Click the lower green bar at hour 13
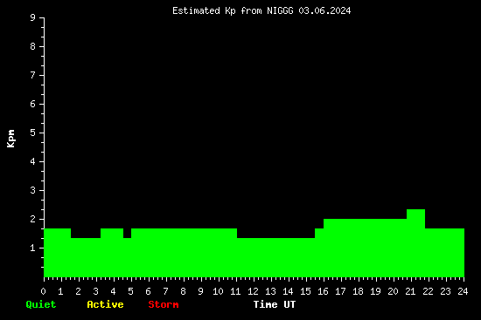The height and width of the screenshot is (320, 481). (x=275, y=257)
